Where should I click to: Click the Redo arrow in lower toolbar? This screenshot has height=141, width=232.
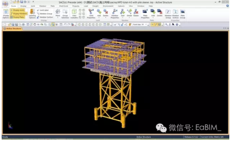pyautogui.click(x=69, y=25)
